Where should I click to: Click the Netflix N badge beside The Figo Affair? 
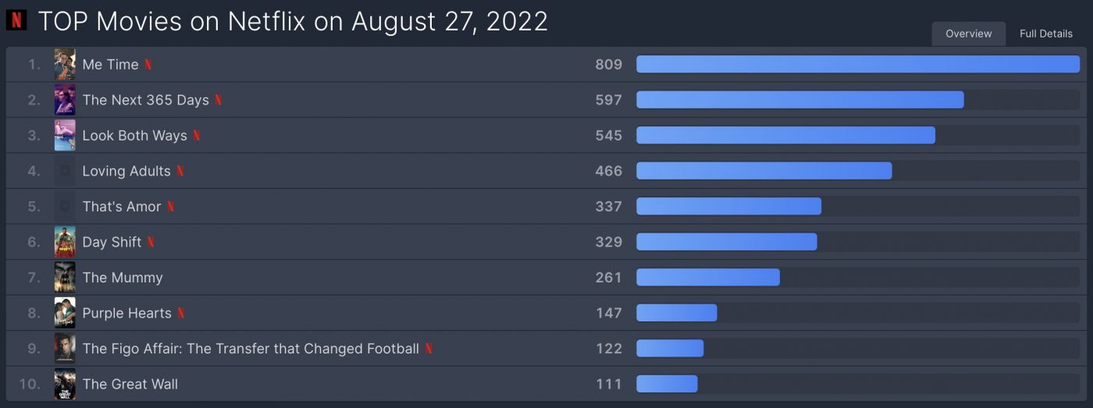[429, 349]
